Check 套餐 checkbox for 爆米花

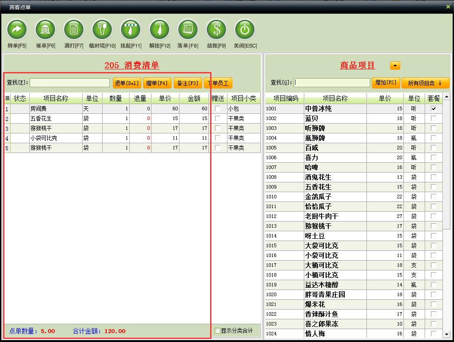pos(434,304)
